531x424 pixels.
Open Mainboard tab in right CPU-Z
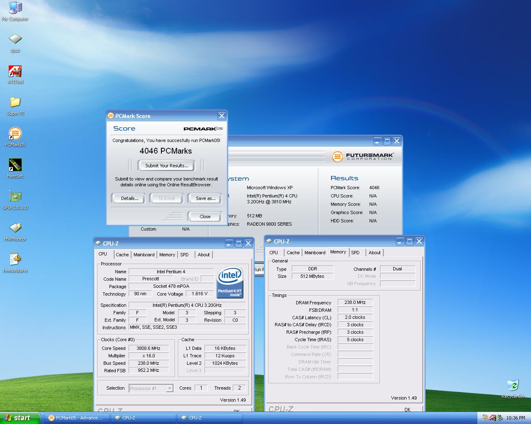point(315,253)
